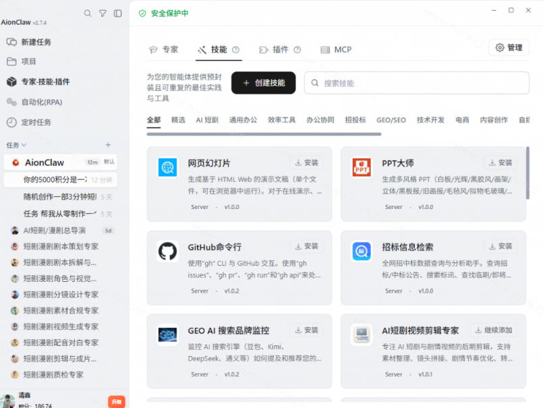Collapse the 任务 section chevron
This screenshot has width=543, height=408.
(x=24, y=145)
